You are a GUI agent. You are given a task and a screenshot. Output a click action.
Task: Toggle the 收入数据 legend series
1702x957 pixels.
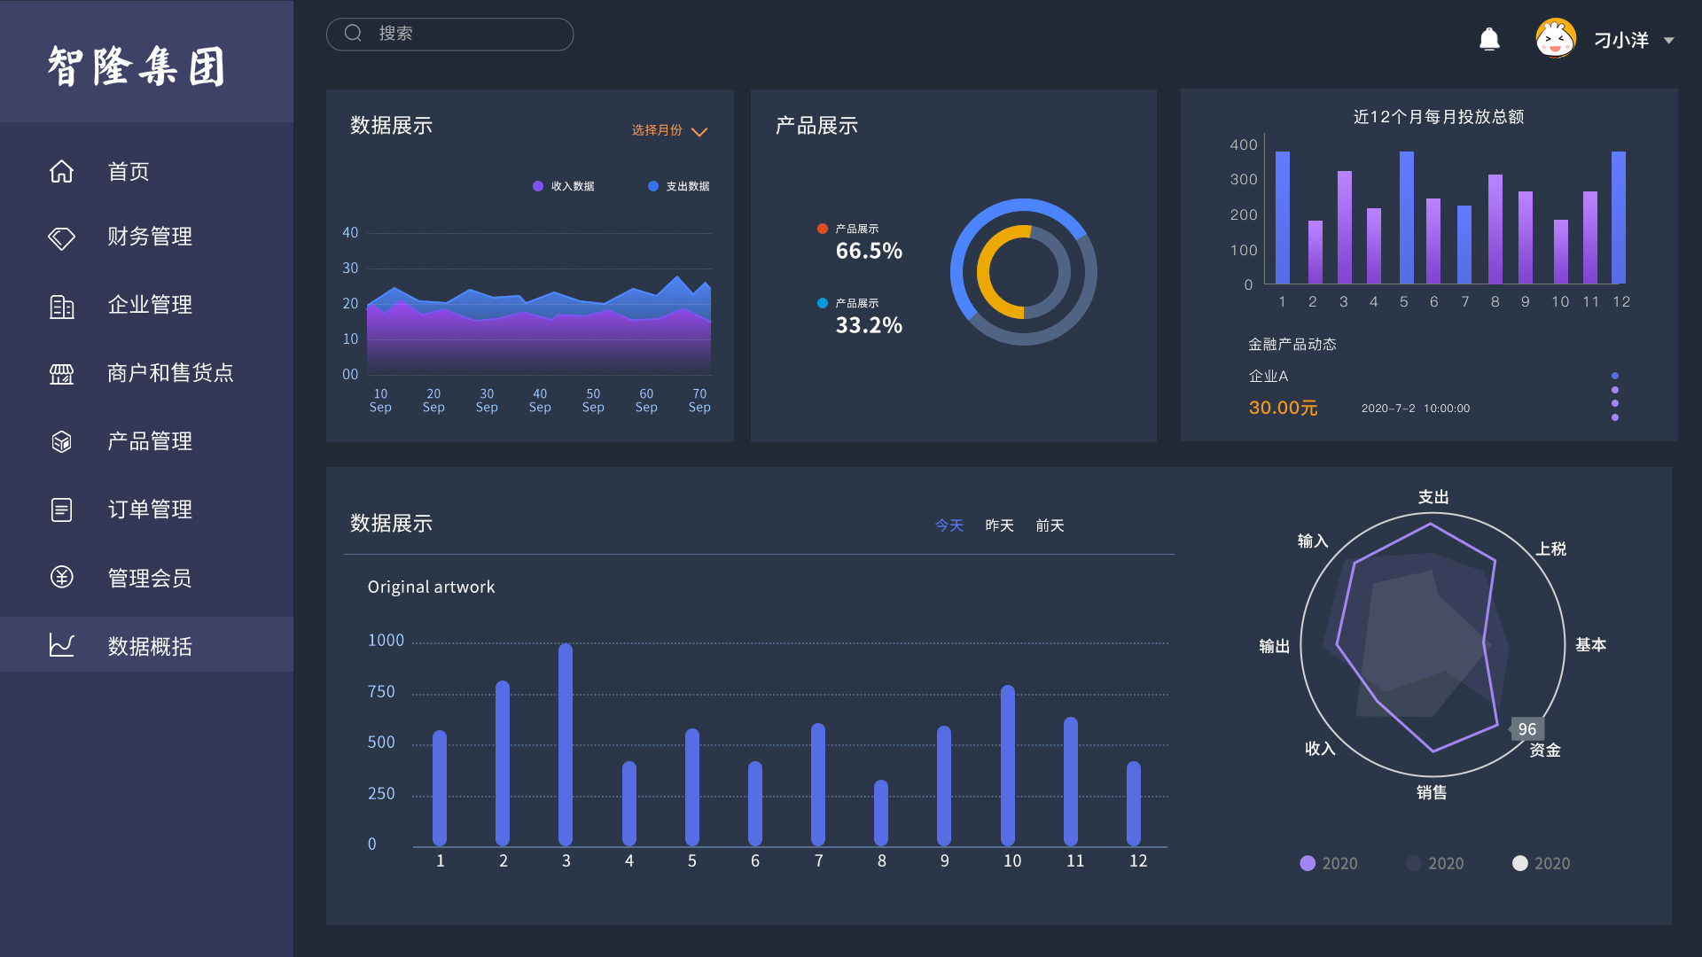click(564, 186)
